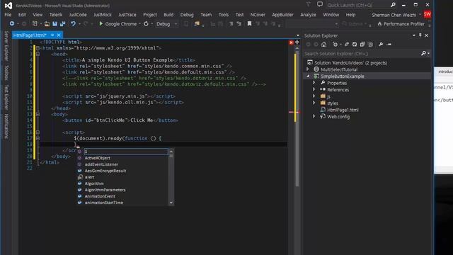Click the Show All Files icon
The height and width of the screenshot is (255, 453).
(x=370, y=44)
